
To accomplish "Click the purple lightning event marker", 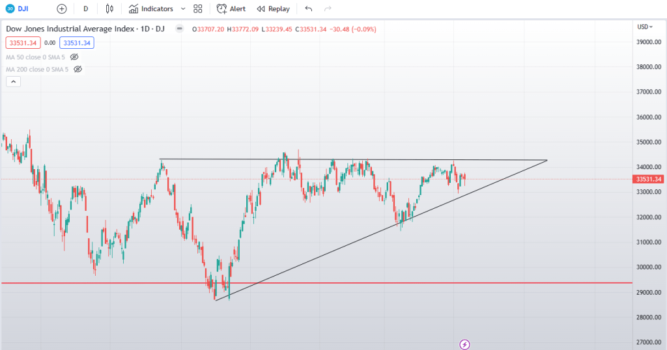I will point(465,343).
